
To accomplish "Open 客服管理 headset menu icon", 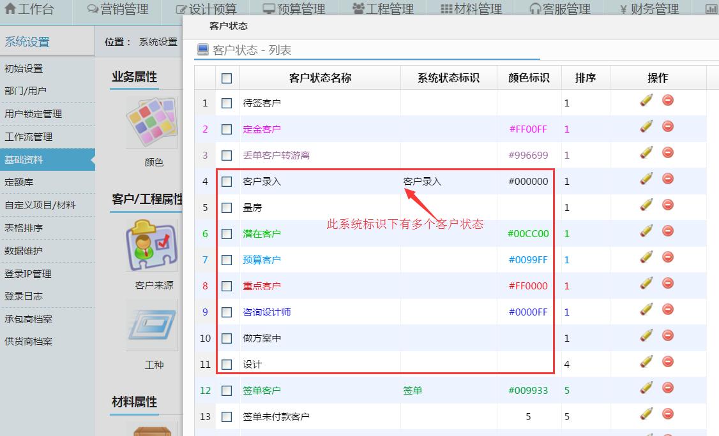I will 559,8.
